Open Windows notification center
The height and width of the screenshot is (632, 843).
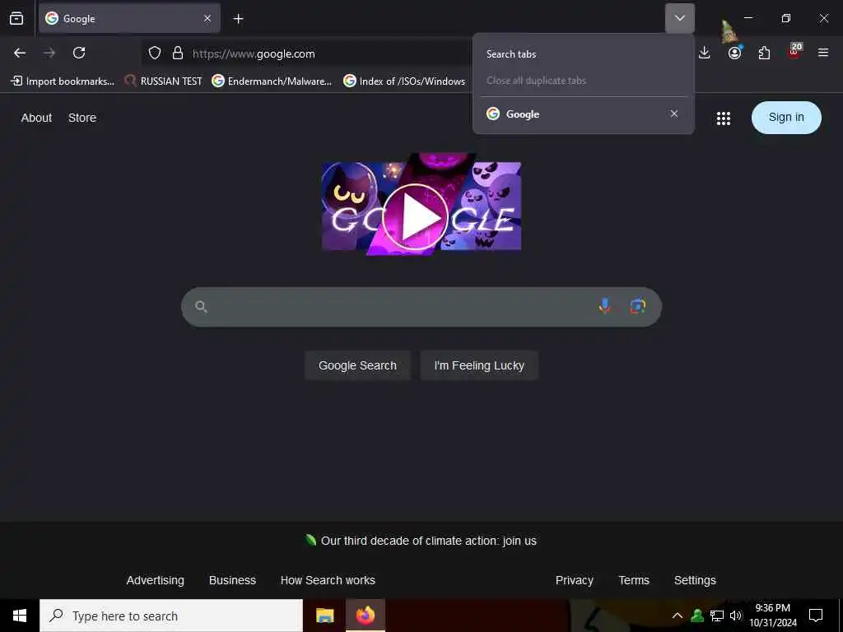(816, 616)
